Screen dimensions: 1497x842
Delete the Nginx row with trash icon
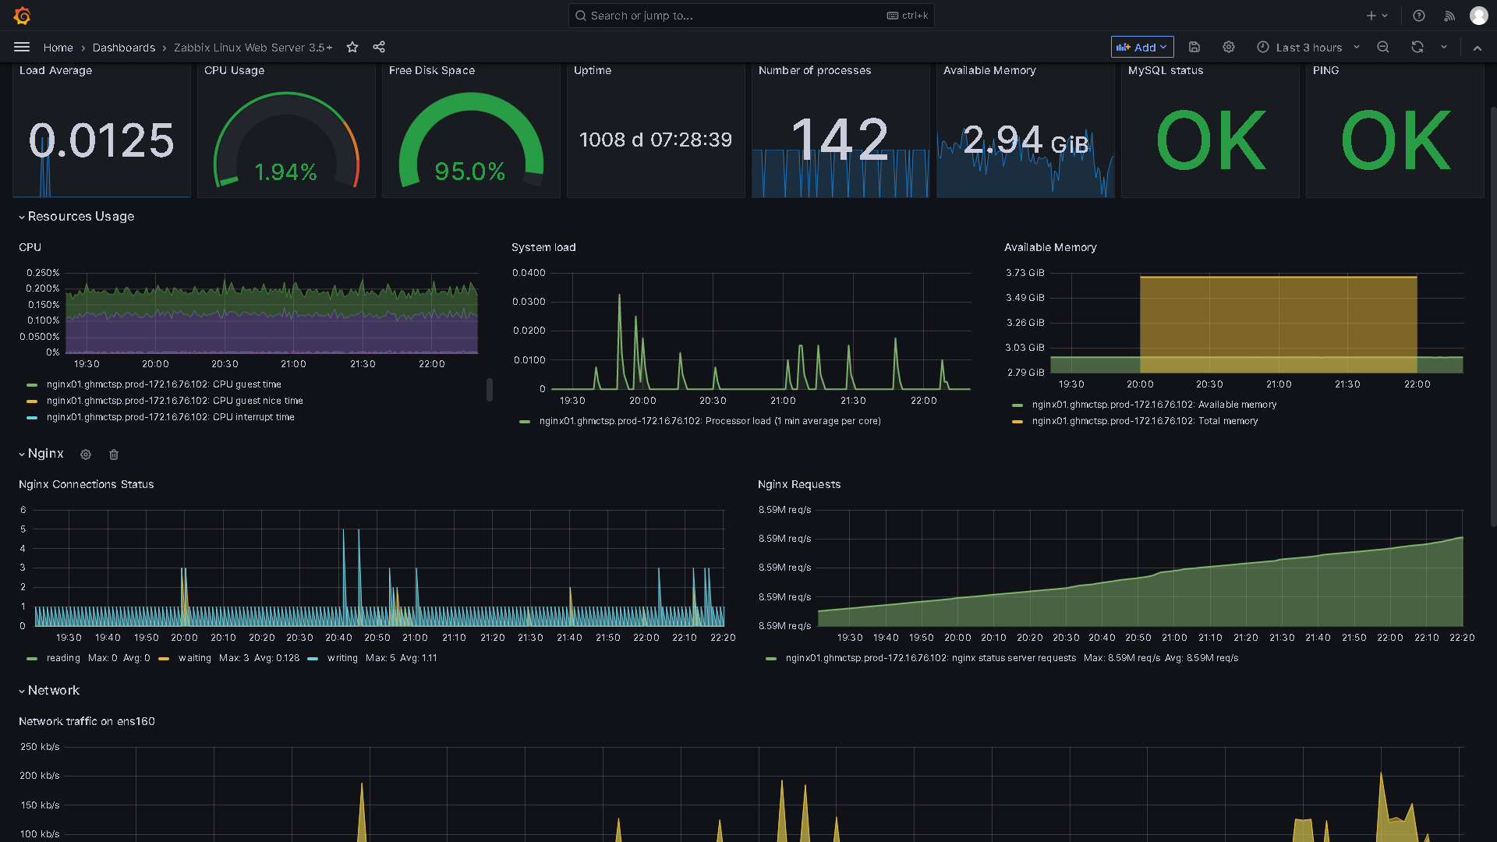coord(114,455)
